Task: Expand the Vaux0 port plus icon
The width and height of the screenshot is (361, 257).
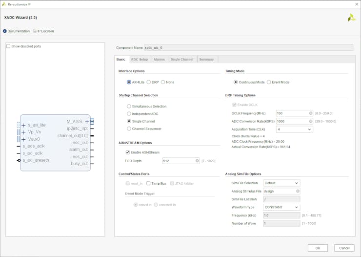Action: point(23,139)
